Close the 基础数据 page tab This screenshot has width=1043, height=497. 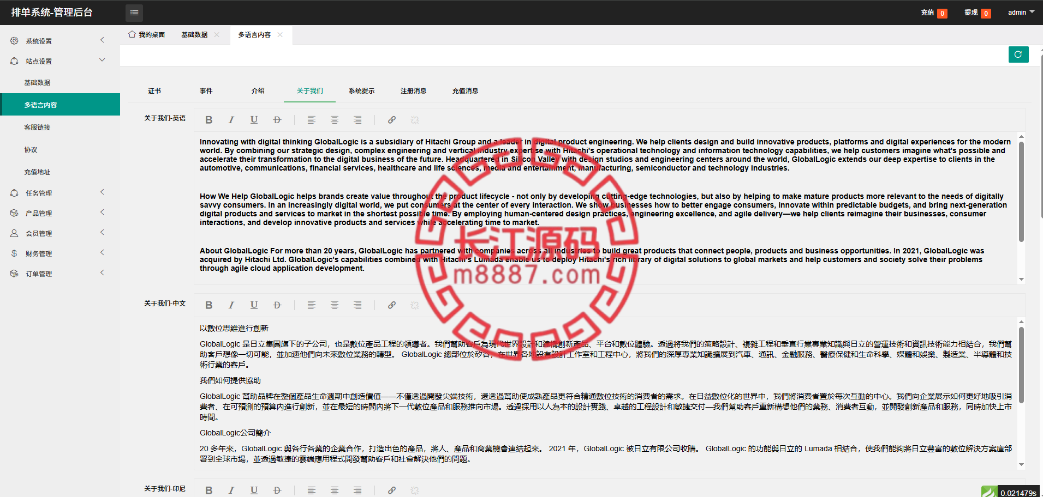pyautogui.click(x=217, y=35)
